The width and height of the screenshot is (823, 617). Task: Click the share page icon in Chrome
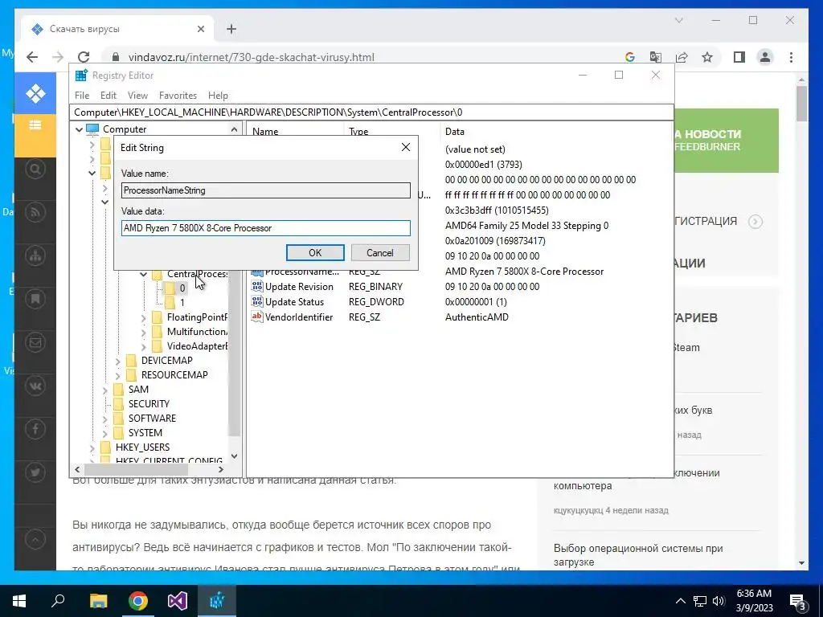click(682, 57)
